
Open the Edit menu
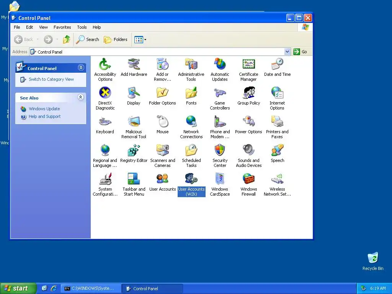pyautogui.click(x=29, y=27)
